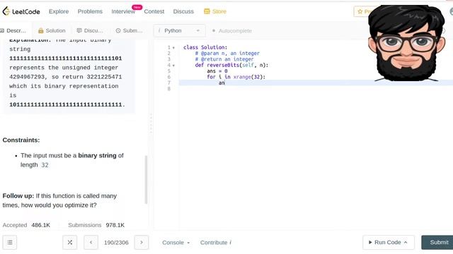Open the Explore page
453x254 pixels.
(59, 11)
